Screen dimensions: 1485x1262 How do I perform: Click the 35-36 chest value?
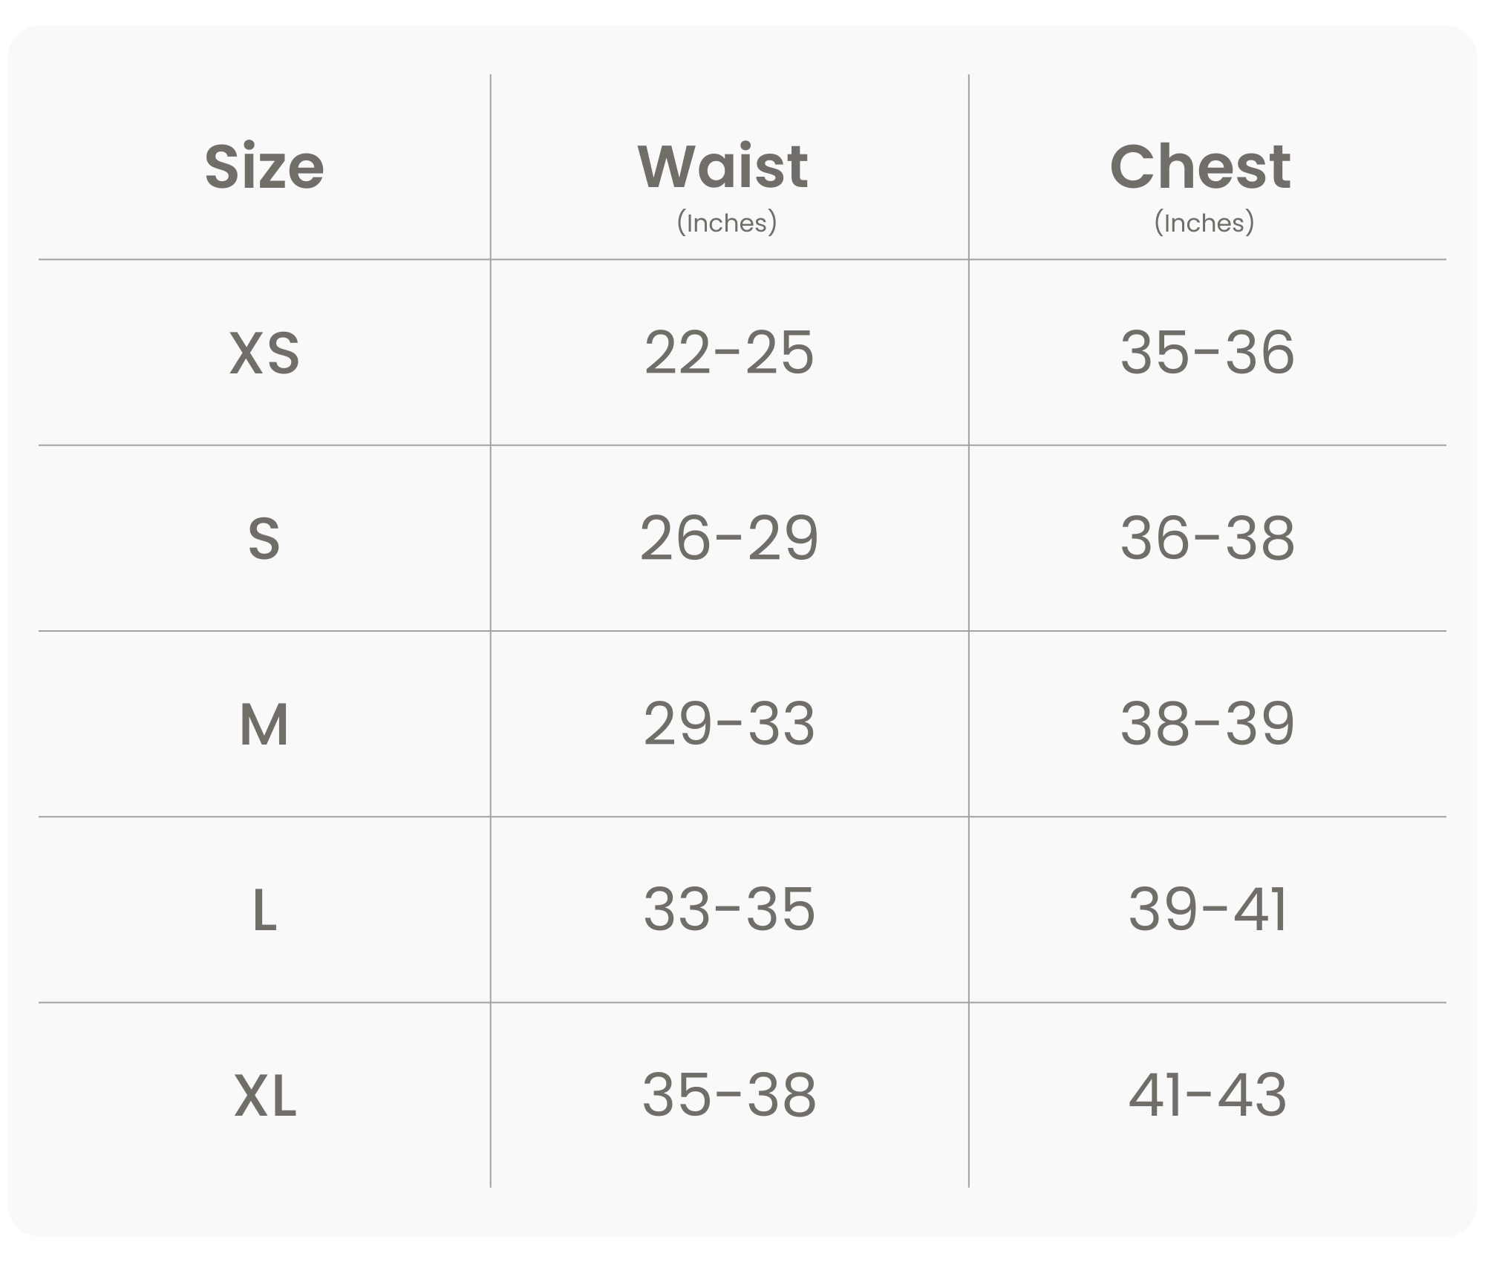(x=1207, y=353)
